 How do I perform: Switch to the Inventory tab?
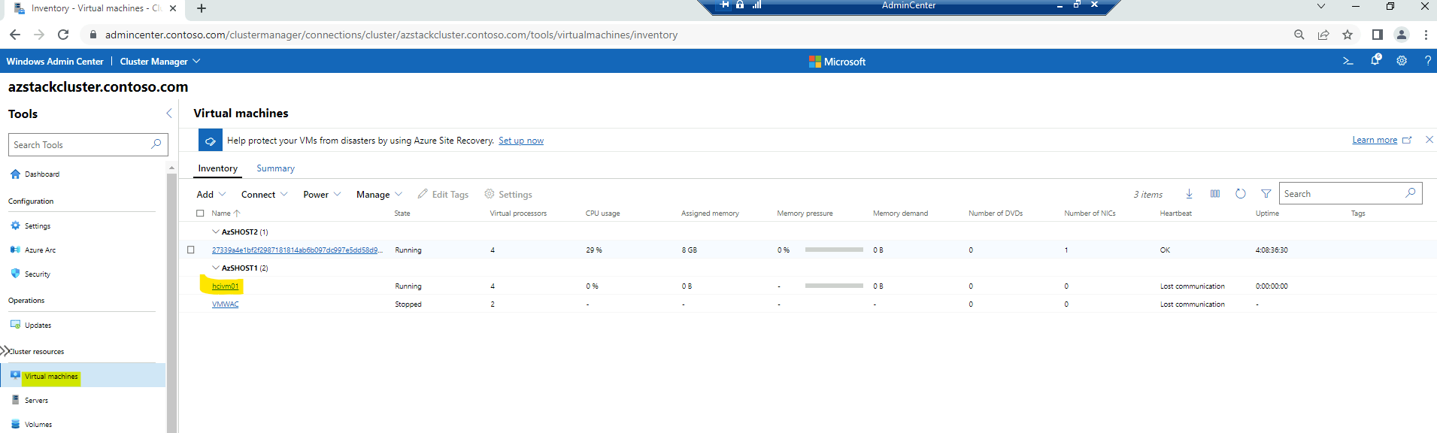217,168
